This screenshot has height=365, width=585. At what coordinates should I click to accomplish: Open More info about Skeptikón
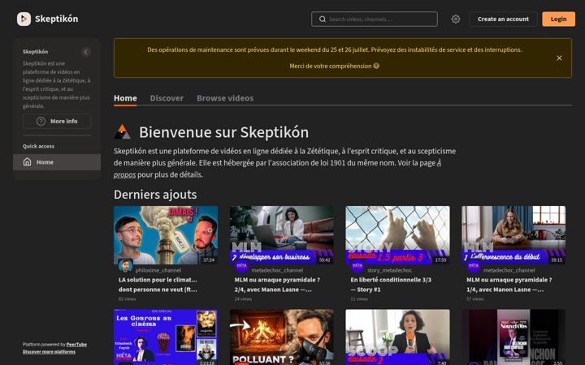(x=57, y=121)
